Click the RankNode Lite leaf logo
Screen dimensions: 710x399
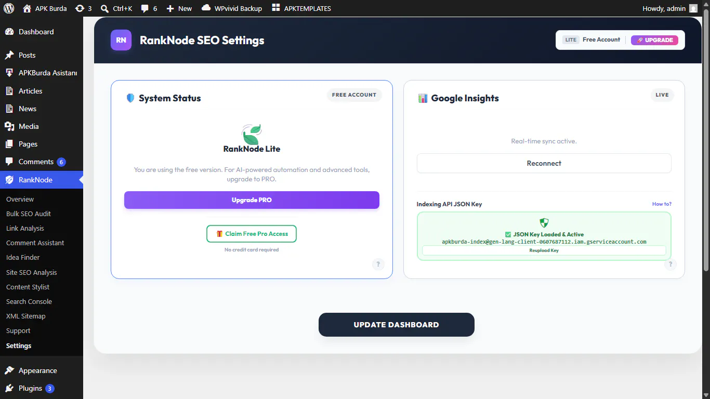click(252, 135)
